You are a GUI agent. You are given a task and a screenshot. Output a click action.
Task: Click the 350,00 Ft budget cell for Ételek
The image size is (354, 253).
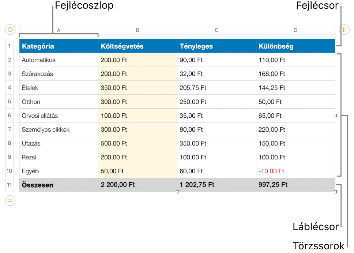click(x=138, y=88)
